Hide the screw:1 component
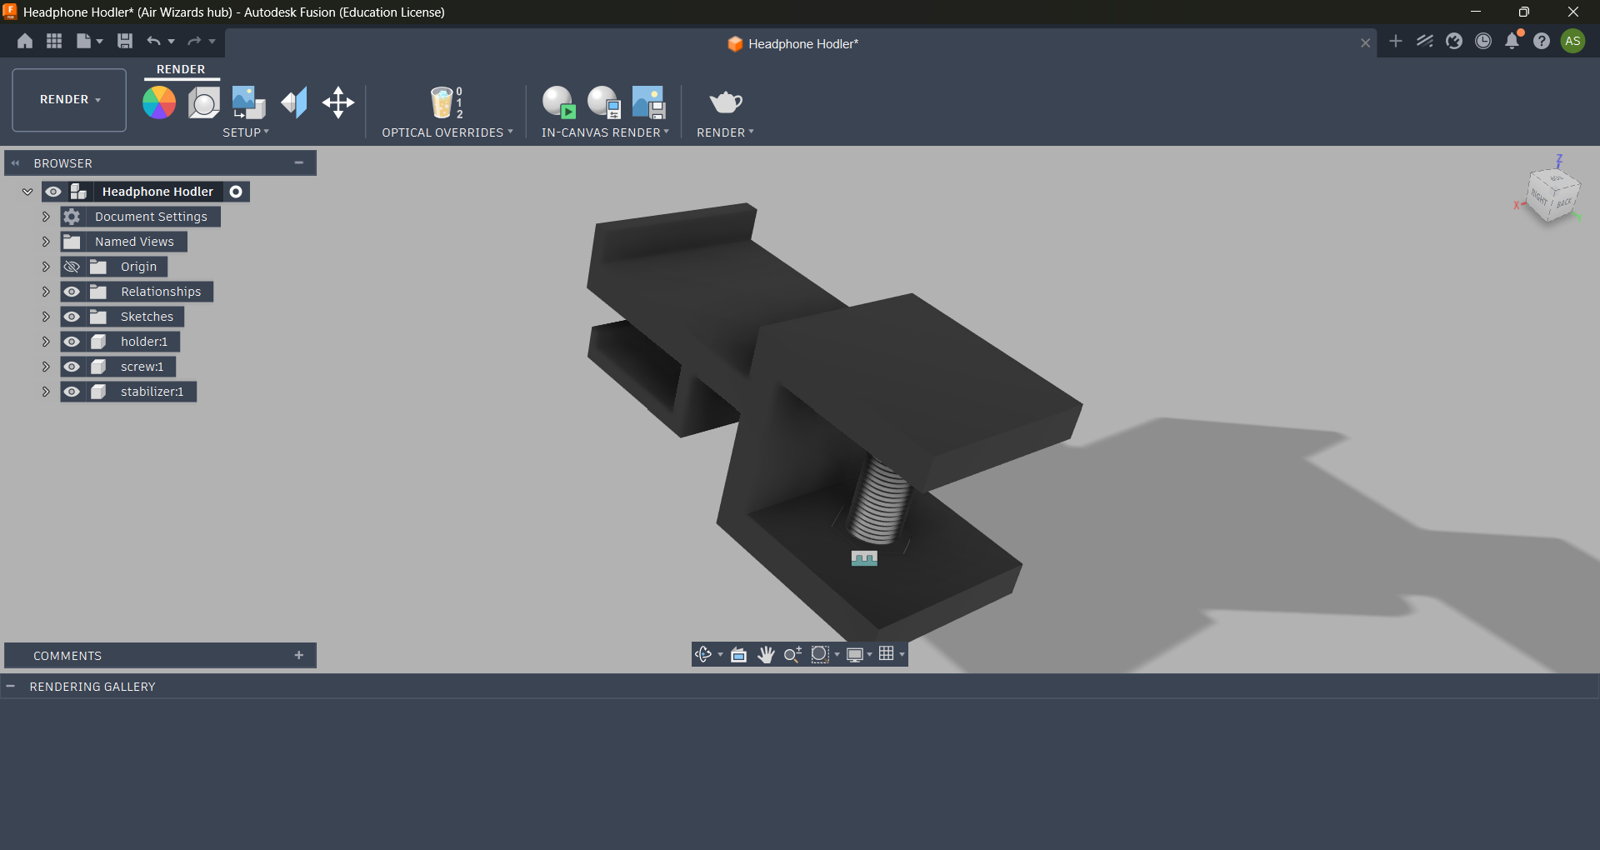Image resolution: width=1600 pixels, height=850 pixels. (72, 367)
